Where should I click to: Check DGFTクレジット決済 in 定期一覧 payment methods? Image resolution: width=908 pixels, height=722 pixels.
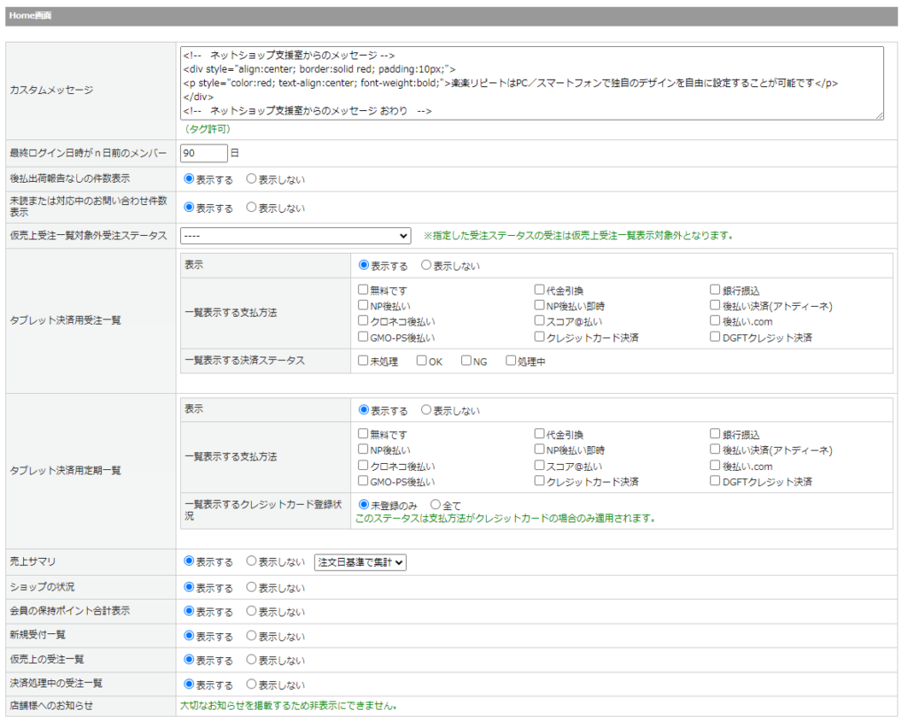click(x=715, y=481)
